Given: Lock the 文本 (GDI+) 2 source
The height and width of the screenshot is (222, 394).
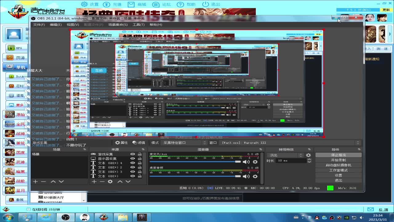Looking at the screenshot, I should [x=140, y=167].
